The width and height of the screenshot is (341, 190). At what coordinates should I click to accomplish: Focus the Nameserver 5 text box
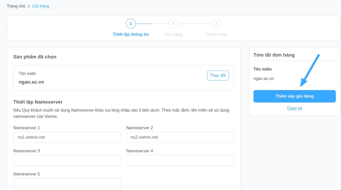click(67, 184)
